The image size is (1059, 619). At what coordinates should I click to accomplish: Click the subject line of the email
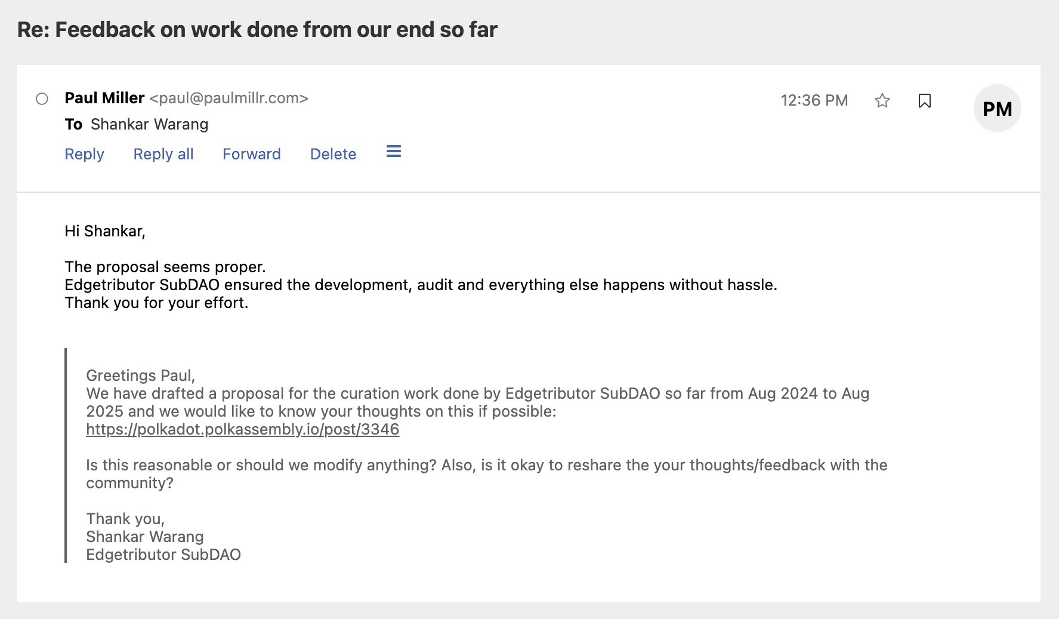[x=257, y=29]
